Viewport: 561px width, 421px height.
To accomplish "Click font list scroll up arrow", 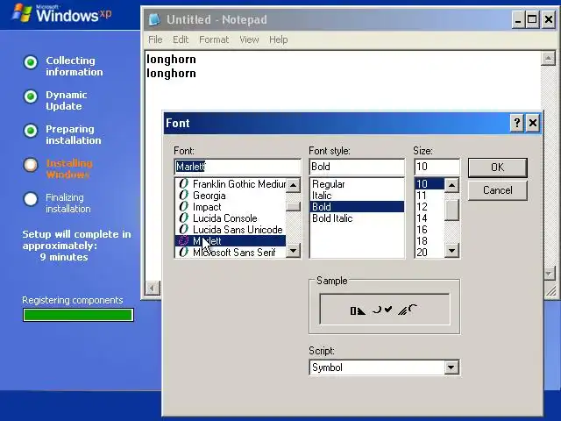I will pos(293,185).
